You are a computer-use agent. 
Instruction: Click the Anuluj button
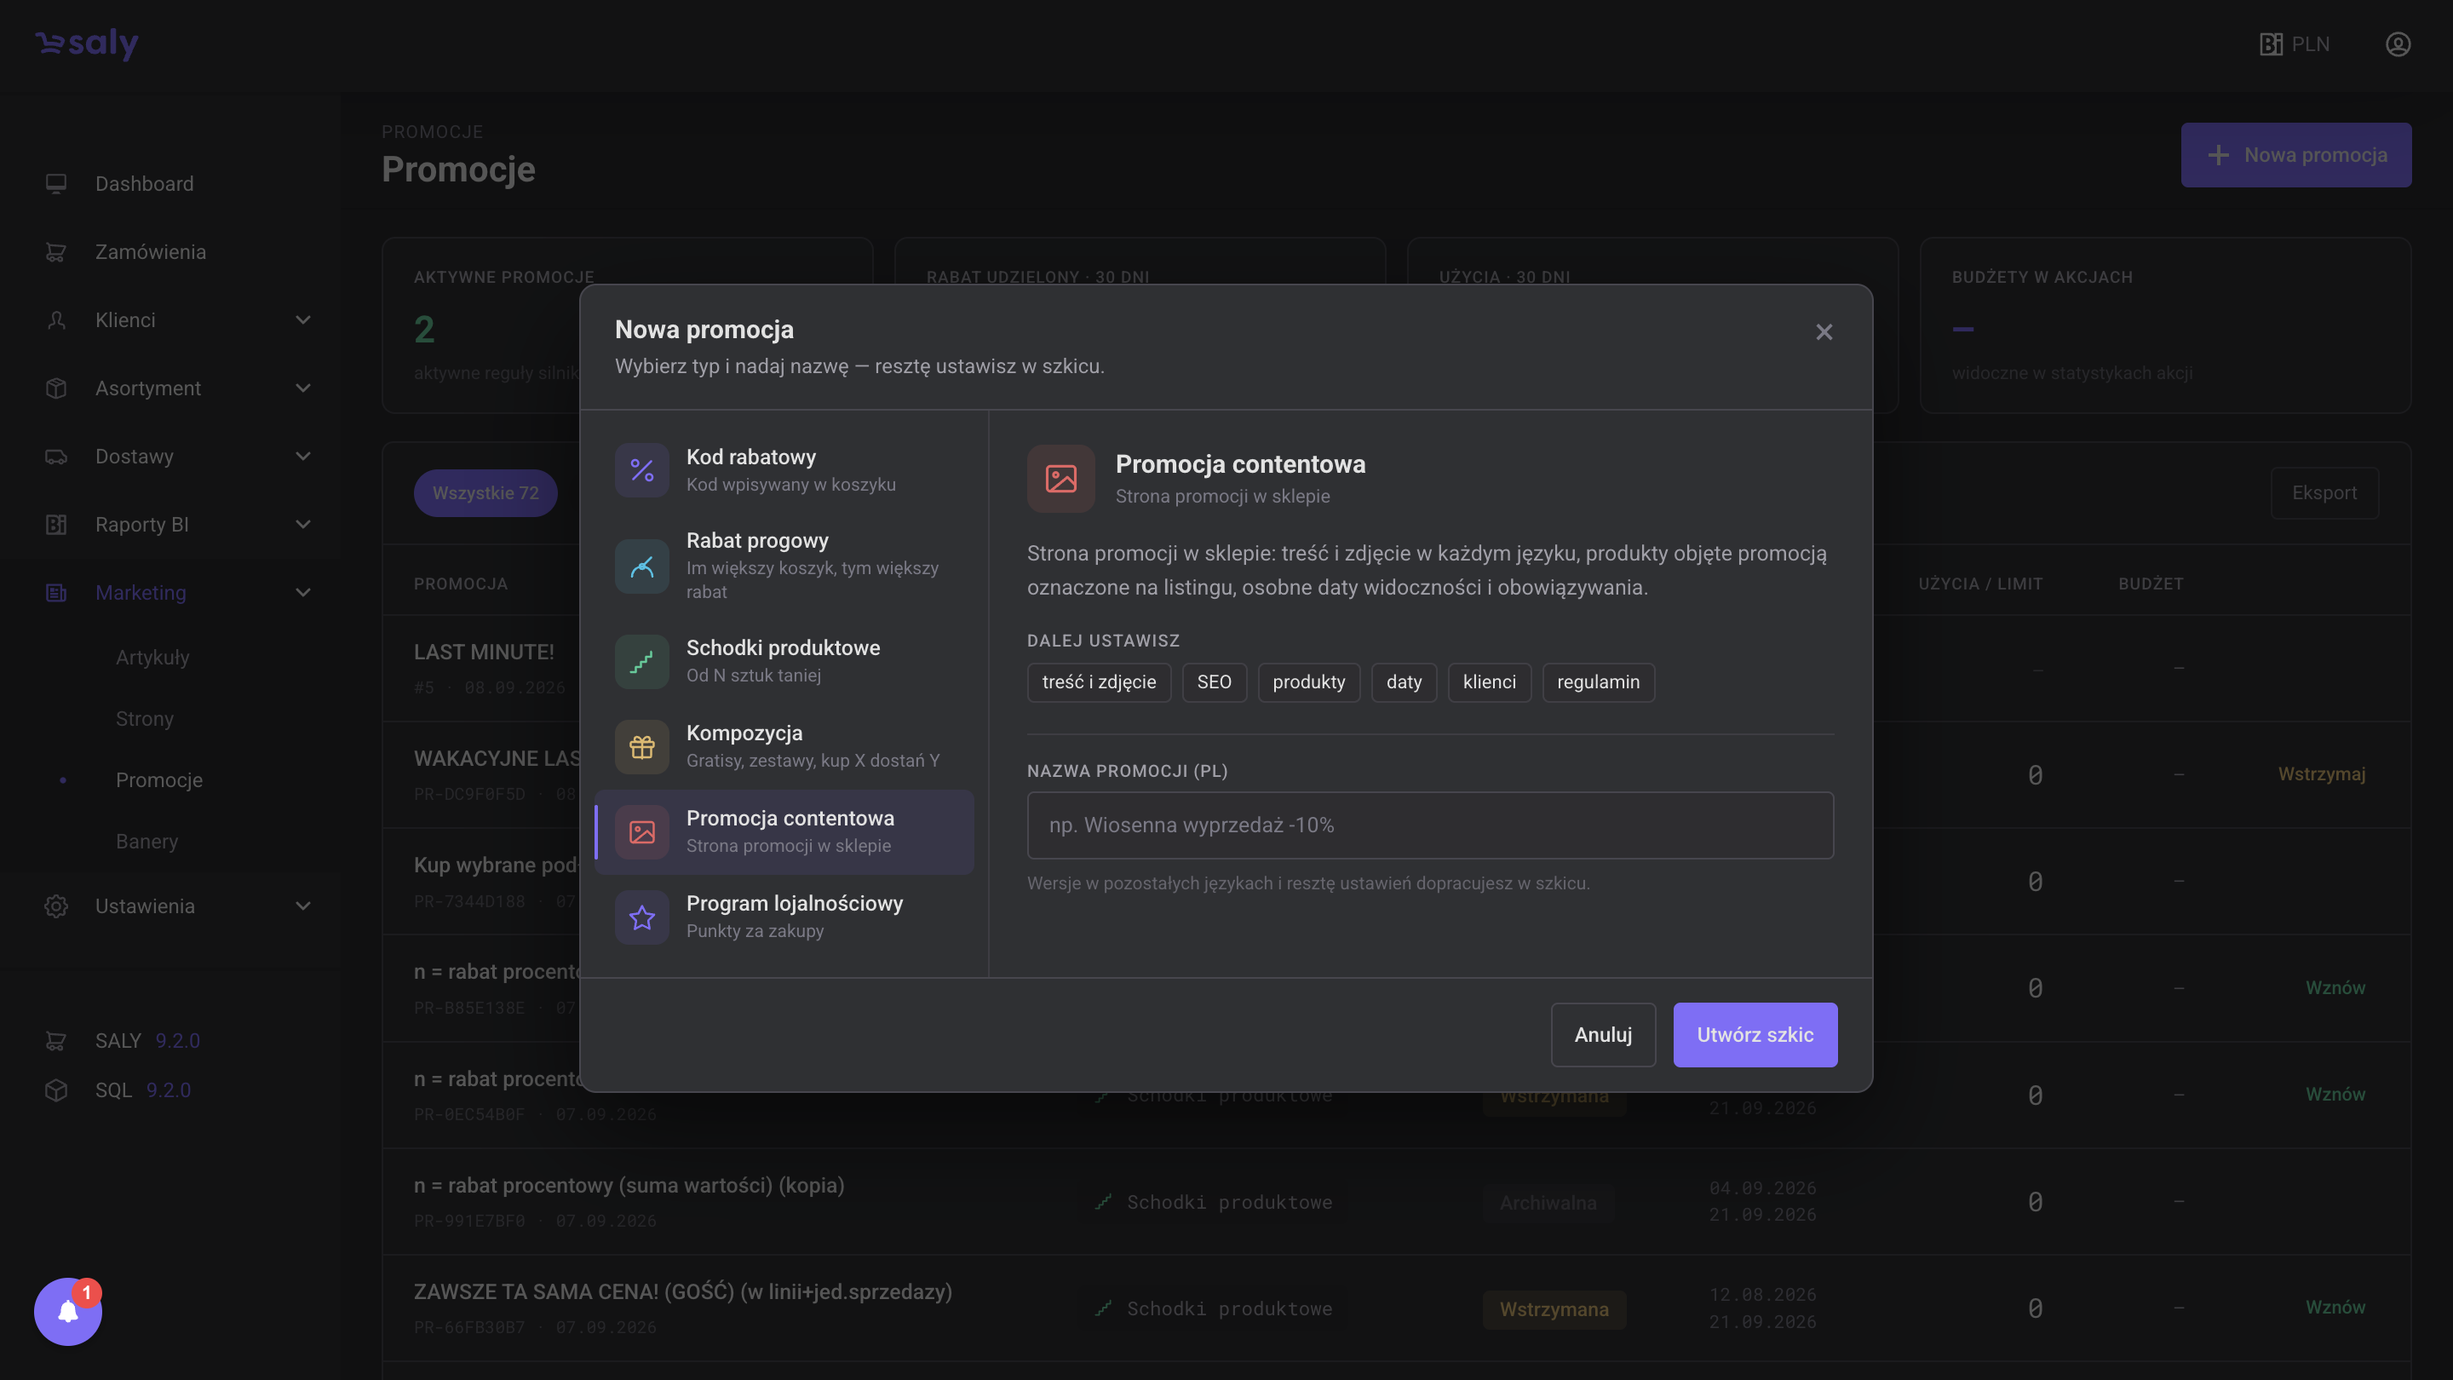pyautogui.click(x=1603, y=1034)
